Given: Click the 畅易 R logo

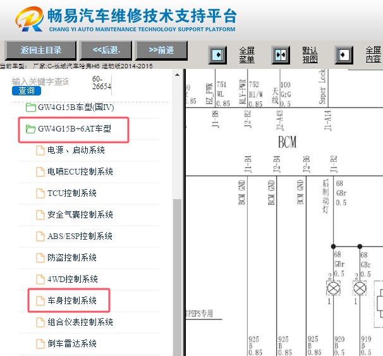Looking at the screenshot, I should coord(29,19).
